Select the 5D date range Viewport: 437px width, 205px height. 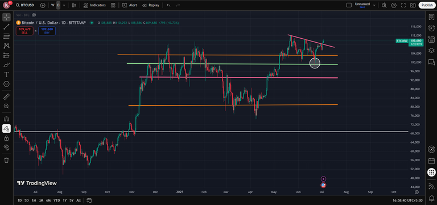pyautogui.click(x=27, y=200)
